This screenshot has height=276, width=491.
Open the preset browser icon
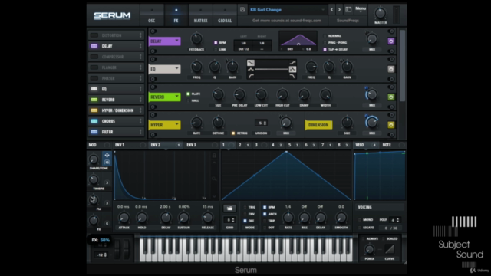[x=348, y=10]
